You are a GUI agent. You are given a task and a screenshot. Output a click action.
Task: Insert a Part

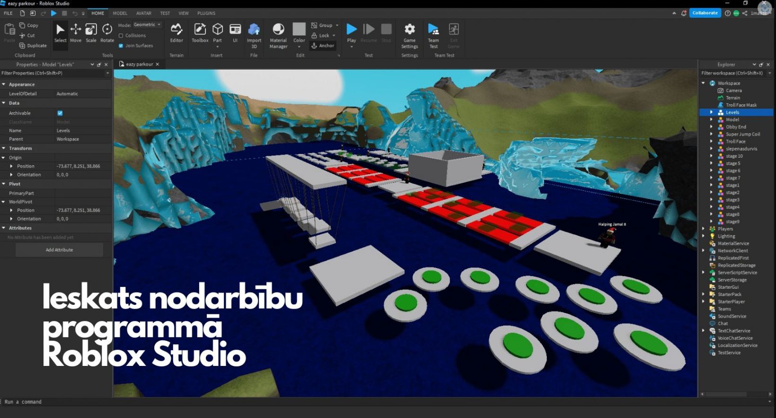pos(217,33)
